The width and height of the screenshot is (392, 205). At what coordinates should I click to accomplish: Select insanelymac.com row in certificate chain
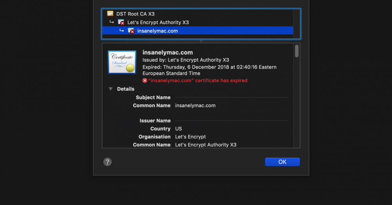tap(198, 31)
